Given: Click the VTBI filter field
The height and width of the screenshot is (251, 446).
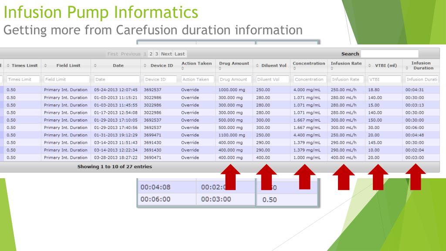Looking at the screenshot, I should click(x=385, y=79).
